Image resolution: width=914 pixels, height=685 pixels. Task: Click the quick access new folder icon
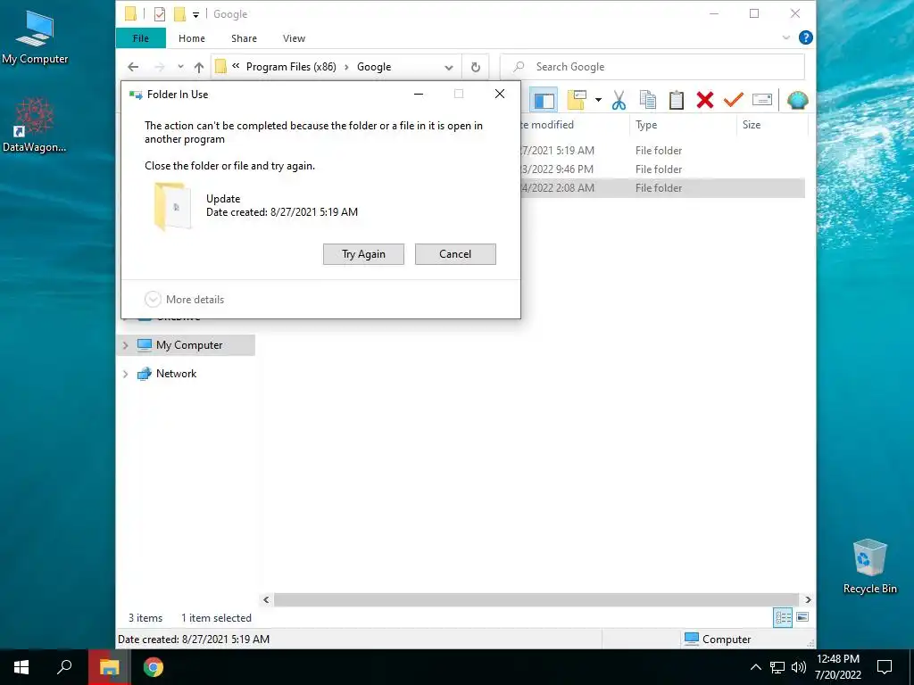180,14
